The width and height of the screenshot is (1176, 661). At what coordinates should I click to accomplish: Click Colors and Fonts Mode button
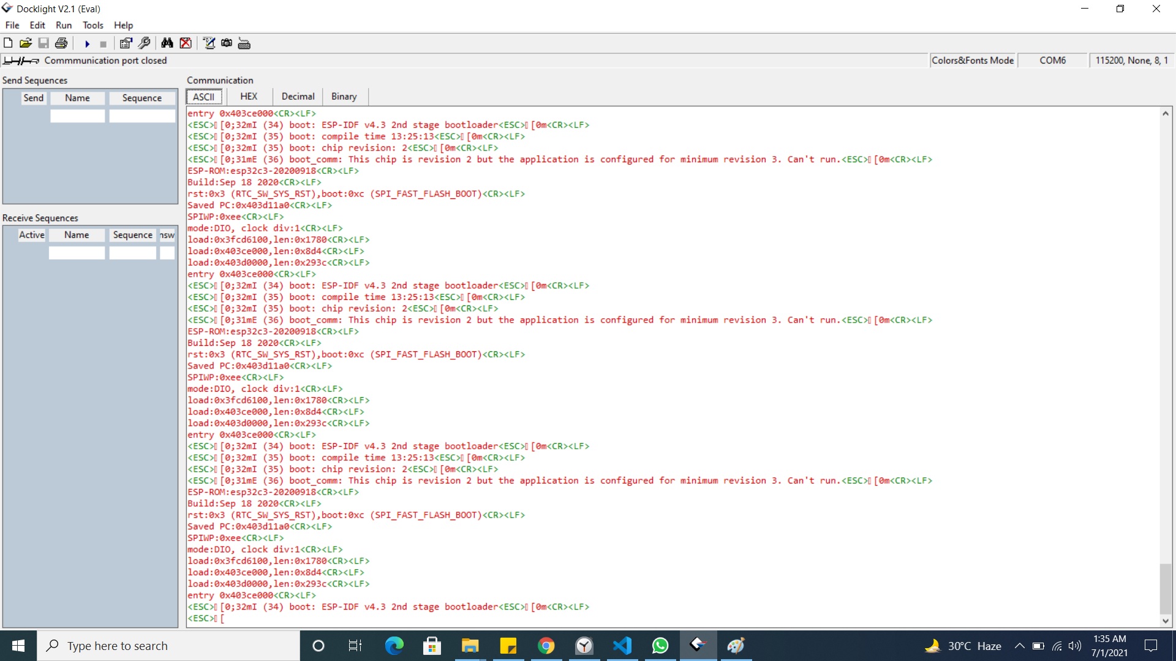971,60
